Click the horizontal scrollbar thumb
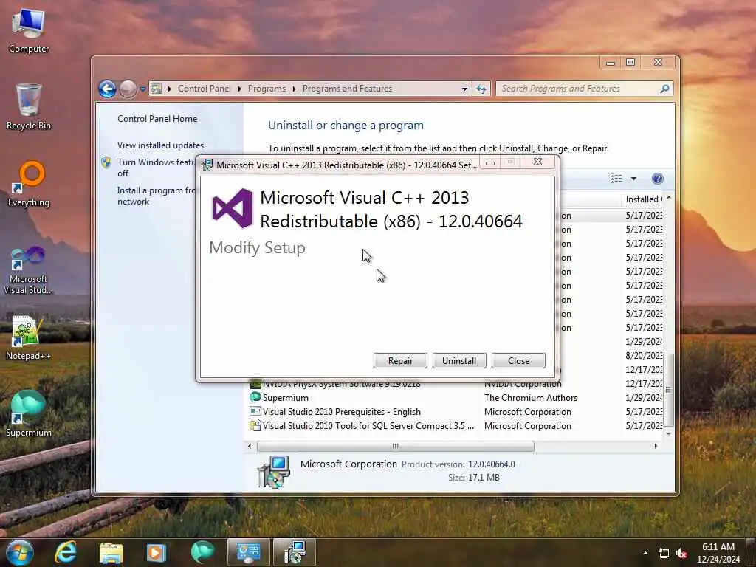Viewport: 756px width, 567px height. tap(396, 447)
